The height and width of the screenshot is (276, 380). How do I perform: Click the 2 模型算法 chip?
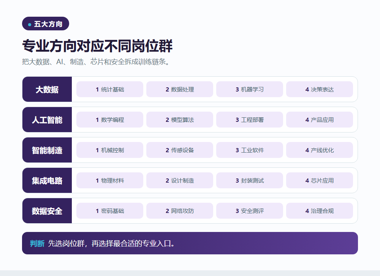[180, 120]
